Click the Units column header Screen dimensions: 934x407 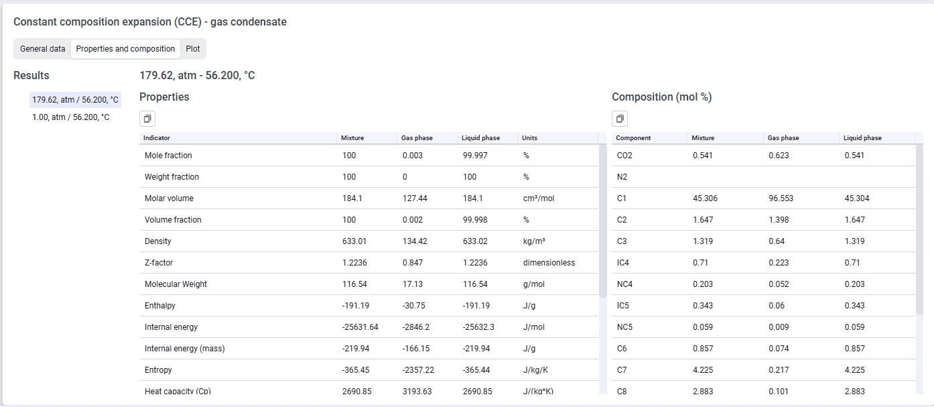558,138
